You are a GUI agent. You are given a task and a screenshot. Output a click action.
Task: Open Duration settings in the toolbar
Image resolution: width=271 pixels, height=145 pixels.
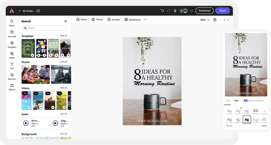(114, 19)
